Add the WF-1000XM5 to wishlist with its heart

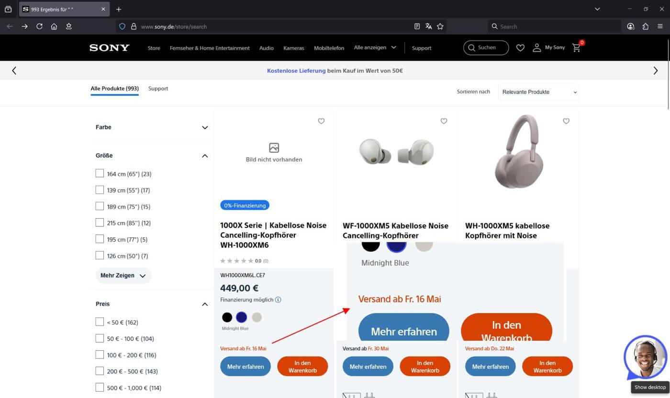point(444,121)
